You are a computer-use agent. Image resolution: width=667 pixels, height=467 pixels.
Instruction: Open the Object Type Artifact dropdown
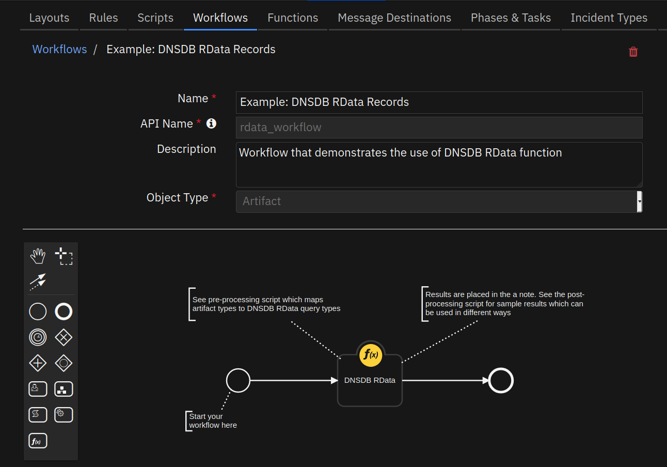(x=439, y=201)
